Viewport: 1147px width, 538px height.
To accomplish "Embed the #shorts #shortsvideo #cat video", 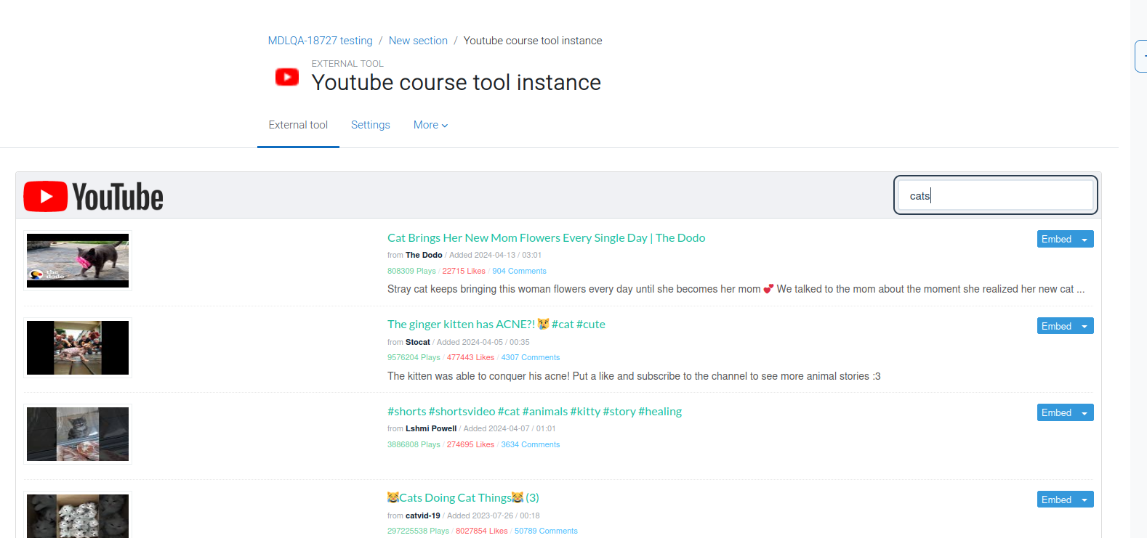I will click(x=1057, y=413).
